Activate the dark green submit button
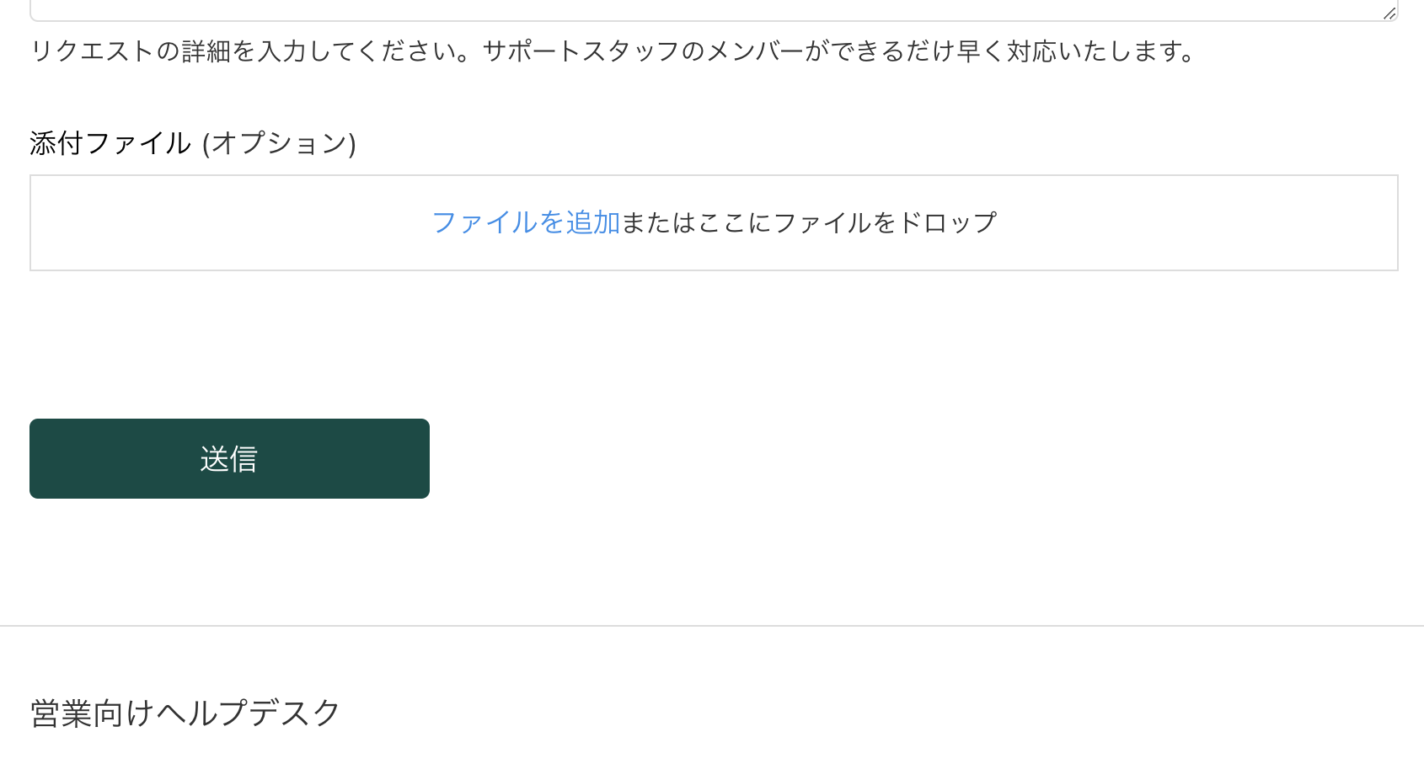Image resolution: width=1424 pixels, height=780 pixels. pos(228,458)
